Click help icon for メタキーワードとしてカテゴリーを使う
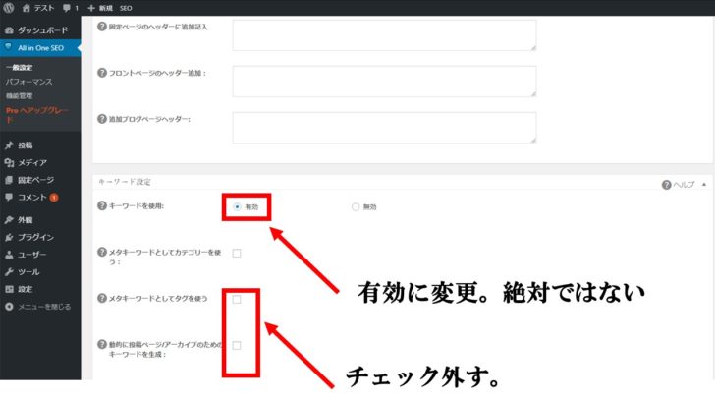This screenshot has width=715, height=403. tap(102, 252)
